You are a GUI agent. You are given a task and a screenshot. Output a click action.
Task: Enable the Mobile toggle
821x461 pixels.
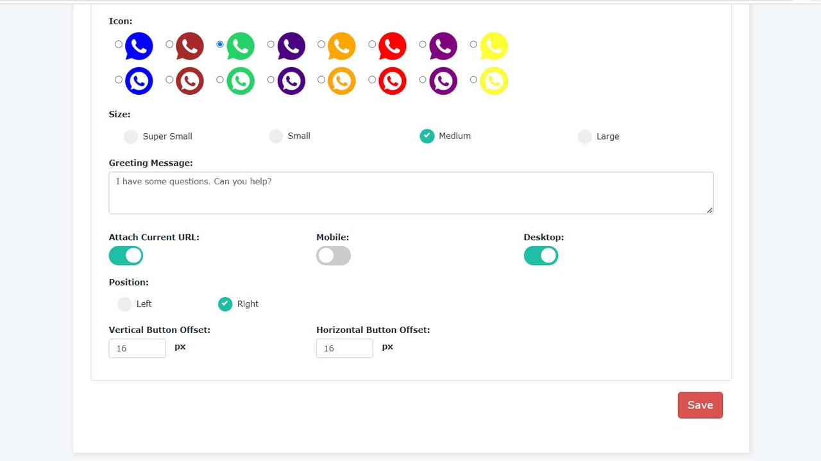[x=334, y=255]
